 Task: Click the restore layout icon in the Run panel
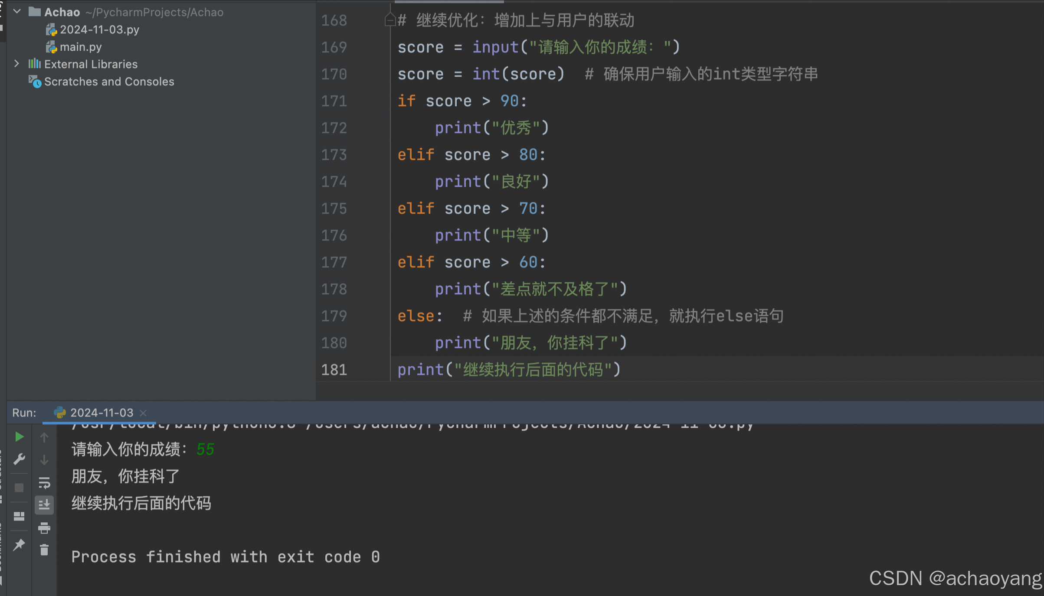click(19, 516)
